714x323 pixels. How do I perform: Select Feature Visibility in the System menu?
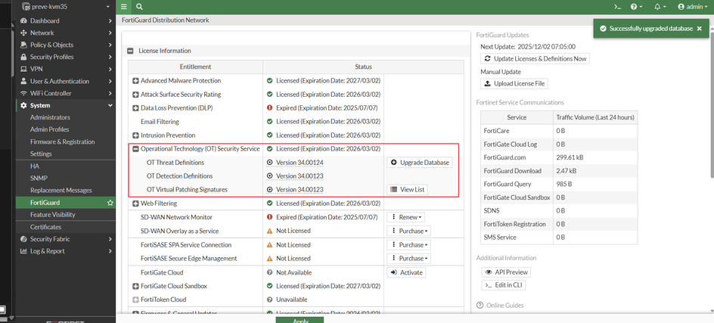click(52, 215)
